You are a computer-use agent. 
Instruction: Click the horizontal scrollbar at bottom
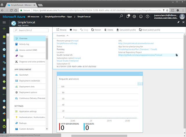pyautogui.click(x=99, y=136)
